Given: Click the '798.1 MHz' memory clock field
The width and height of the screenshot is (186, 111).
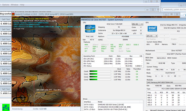Looking at the screenshot, I should tap(159, 70).
